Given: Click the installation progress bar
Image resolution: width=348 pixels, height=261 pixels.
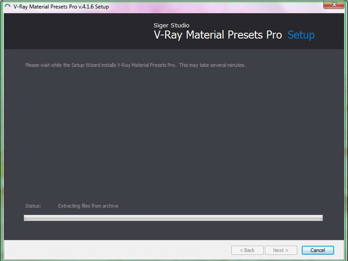Looking at the screenshot, I should click(173, 218).
